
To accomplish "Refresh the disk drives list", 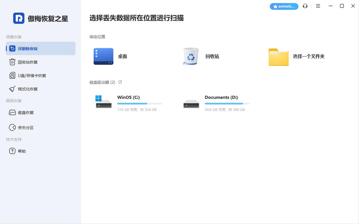I will pos(120,82).
